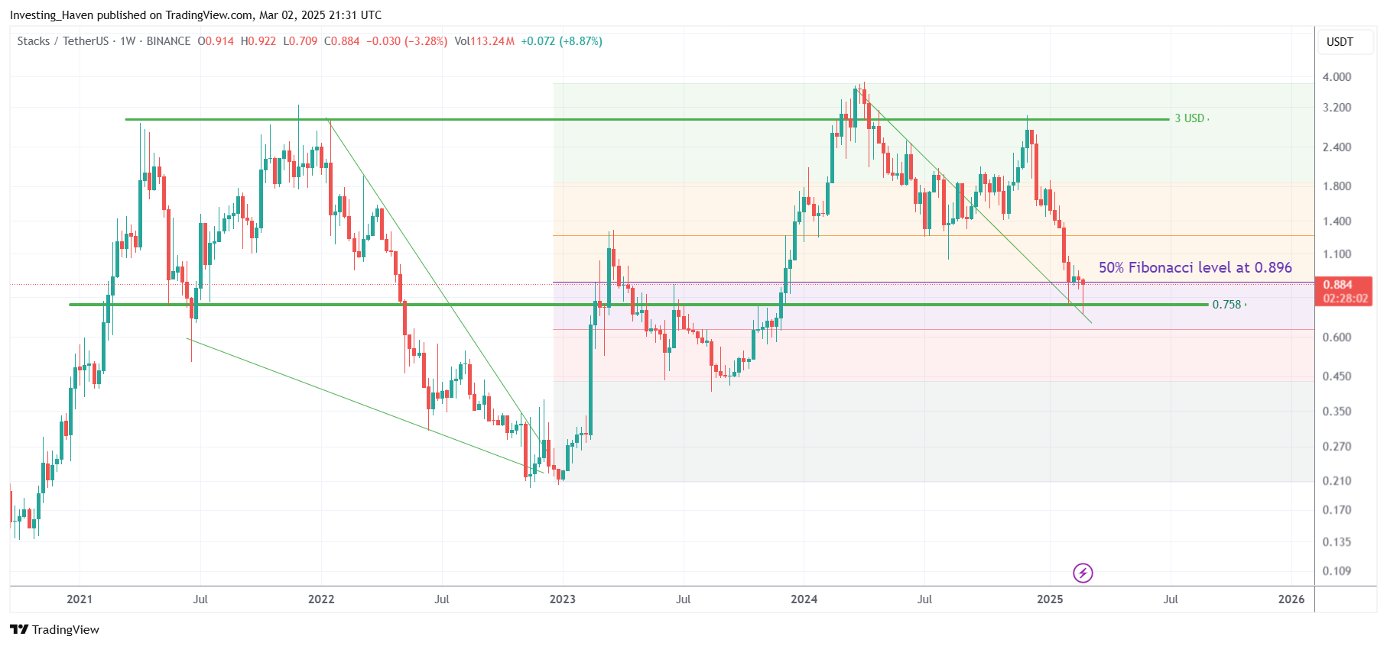Viewport: 1387px width, 646px height.
Task: Click the 0.270 price axis label
Action: 1337,447
